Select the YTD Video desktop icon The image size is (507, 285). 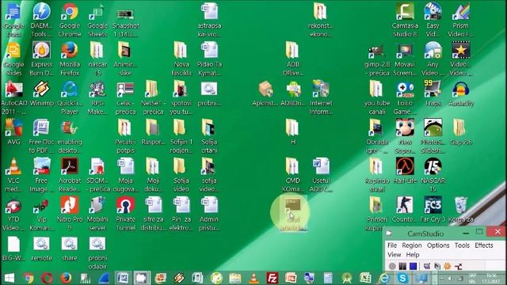coord(13,214)
